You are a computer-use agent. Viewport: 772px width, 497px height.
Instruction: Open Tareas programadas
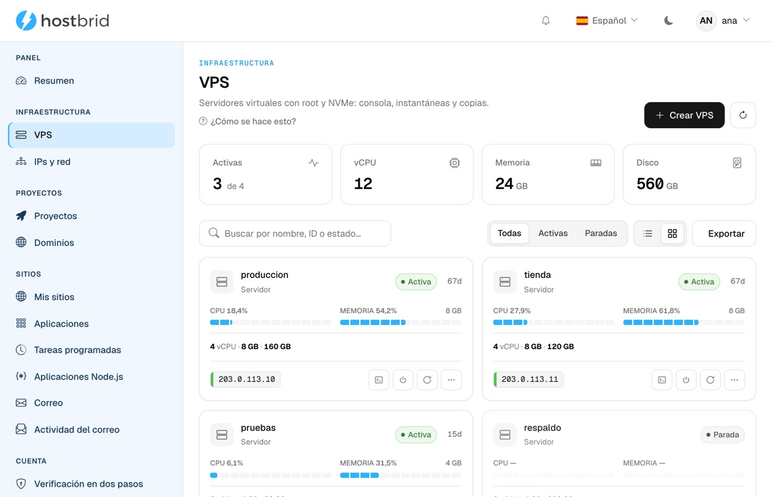[x=92, y=350]
